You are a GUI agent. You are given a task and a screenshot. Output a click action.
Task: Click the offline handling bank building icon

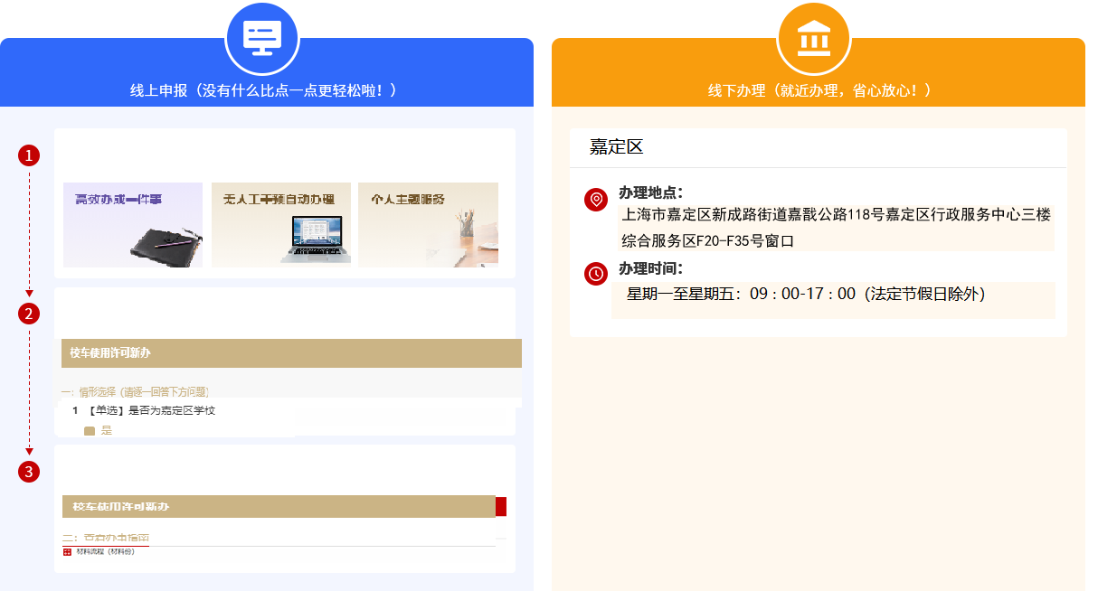pos(814,39)
